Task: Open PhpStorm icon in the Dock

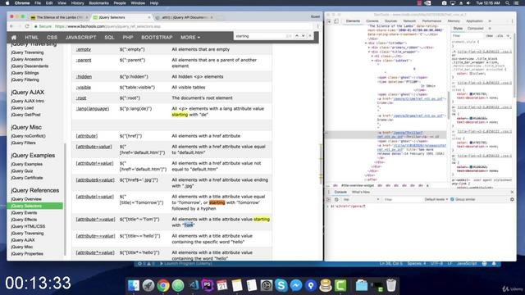Action: [208, 286]
